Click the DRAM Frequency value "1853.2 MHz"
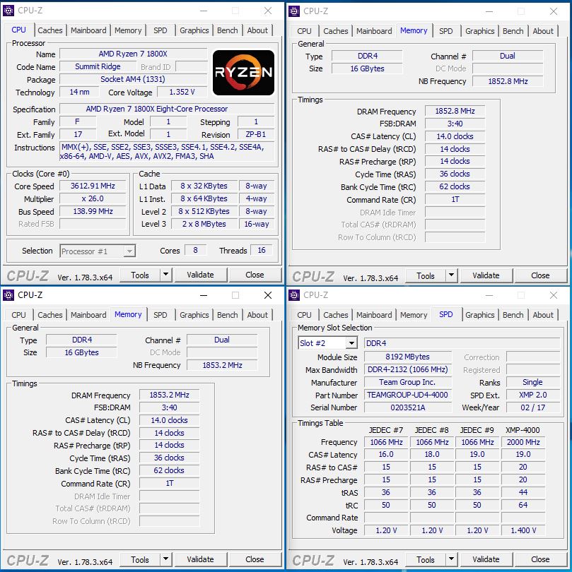Screen dimensions: 572x572 [169, 395]
